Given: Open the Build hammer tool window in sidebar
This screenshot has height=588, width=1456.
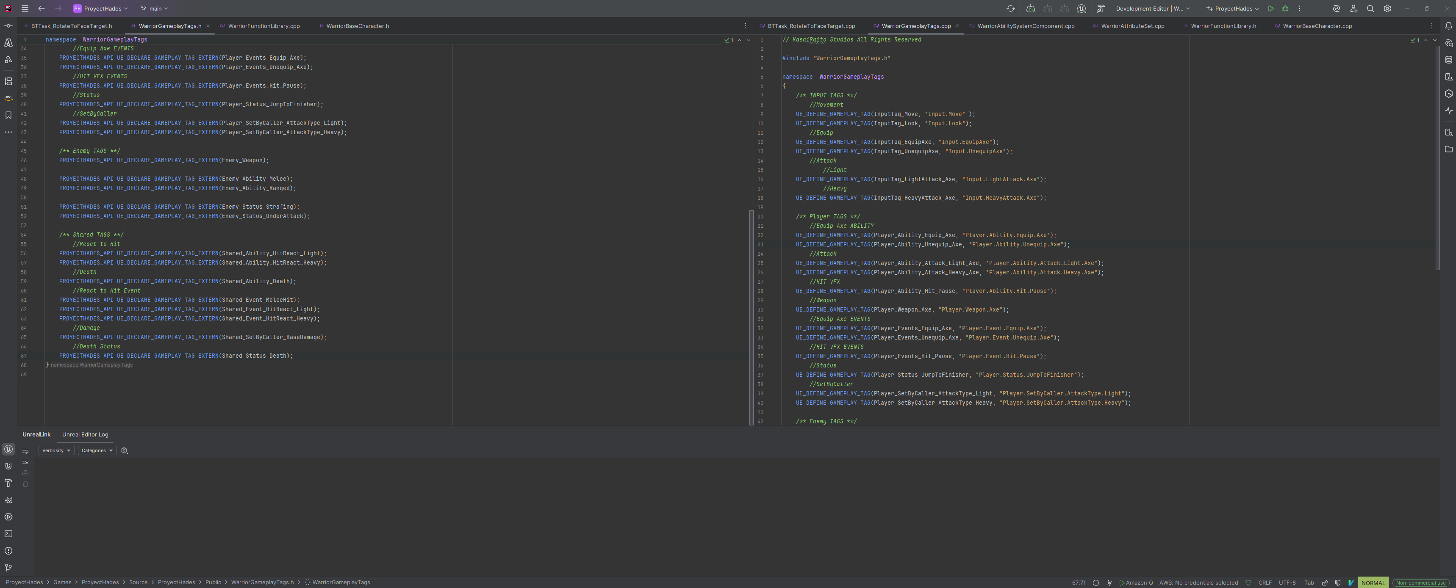Looking at the screenshot, I should [8, 483].
